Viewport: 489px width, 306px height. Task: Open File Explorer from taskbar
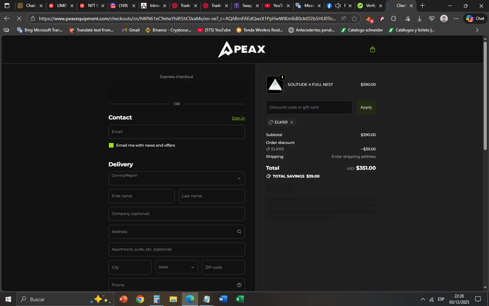click(173, 299)
